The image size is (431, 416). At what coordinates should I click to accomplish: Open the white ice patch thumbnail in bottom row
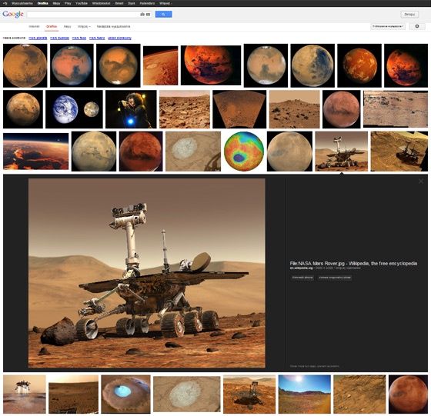[x=186, y=394]
